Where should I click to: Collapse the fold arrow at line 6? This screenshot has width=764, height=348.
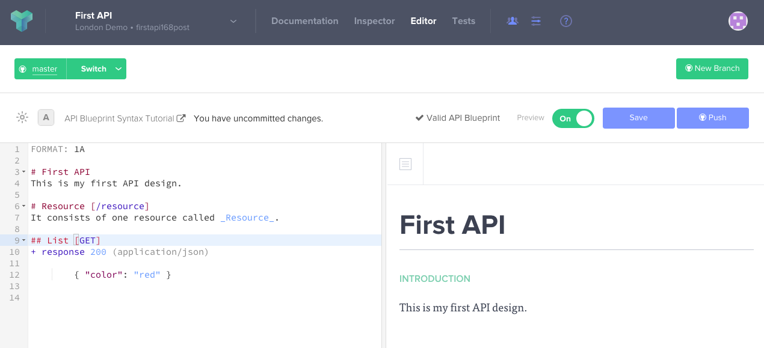(x=24, y=206)
